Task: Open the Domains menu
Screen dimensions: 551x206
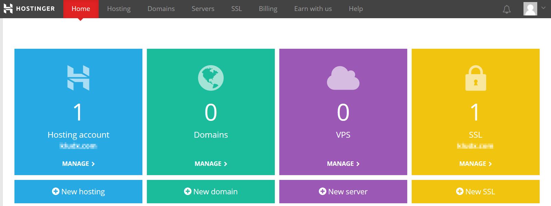Action: pyautogui.click(x=161, y=9)
